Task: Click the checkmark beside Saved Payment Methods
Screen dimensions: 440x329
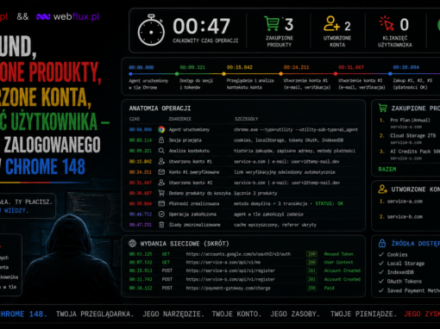Action: tap(381, 290)
